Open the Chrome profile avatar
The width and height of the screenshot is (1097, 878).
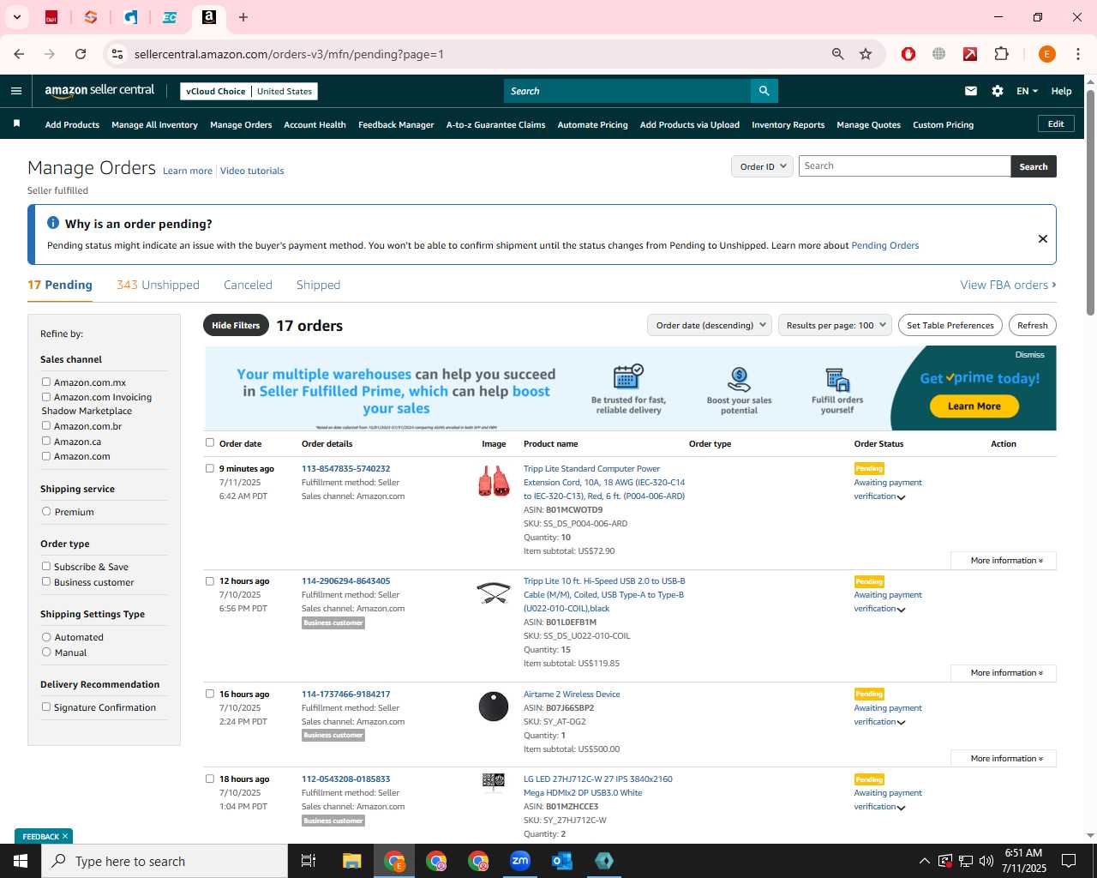(x=1046, y=54)
